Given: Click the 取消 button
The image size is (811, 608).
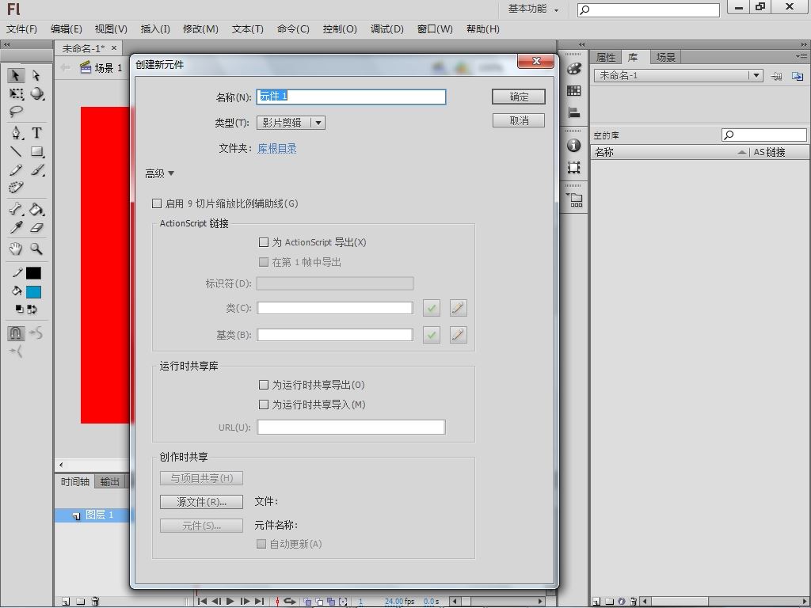Looking at the screenshot, I should (519, 120).
